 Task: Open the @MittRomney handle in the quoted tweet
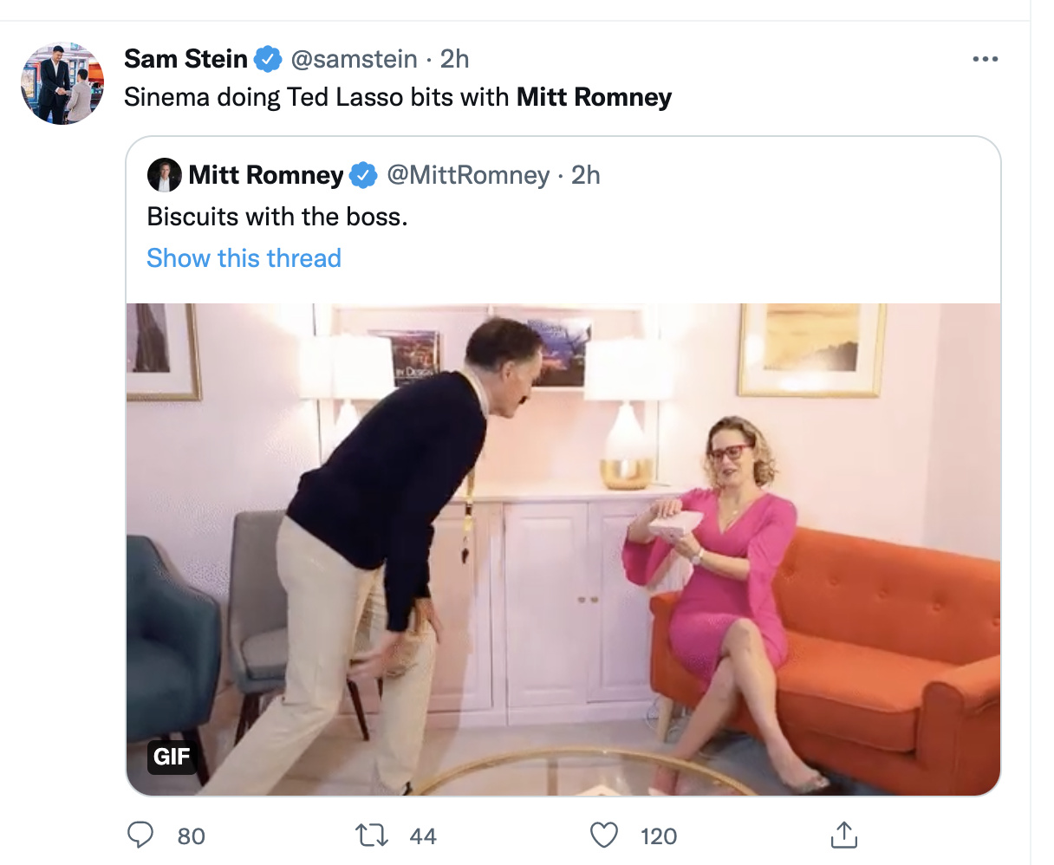[468, 175]
